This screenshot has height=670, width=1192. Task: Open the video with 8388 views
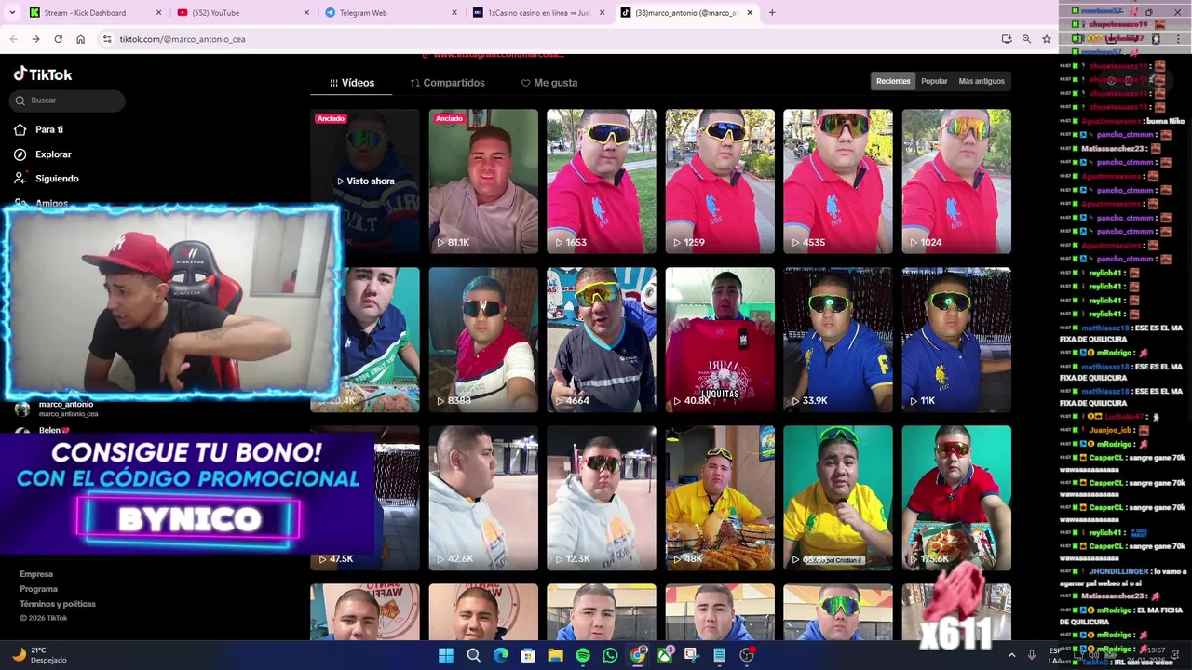tap(483, 340)
